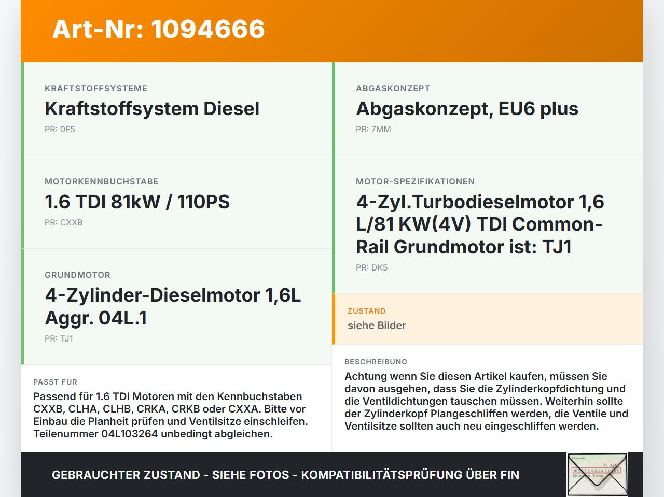Open the vehicle registration thumbnail image
The height and width of the screenshot is (497, 664).
click(x=598, y=475)
